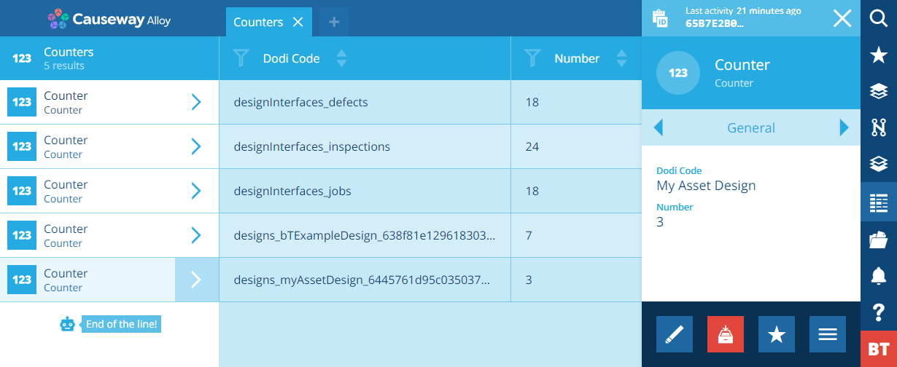Image resolution: width=897 pixels, height=367 pixels.
Task: Open the folder icon in sidebar
Action: [879, 239]
